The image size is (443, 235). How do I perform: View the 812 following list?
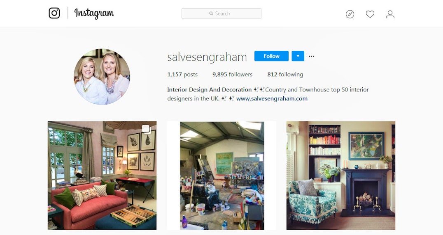[285, 75]
